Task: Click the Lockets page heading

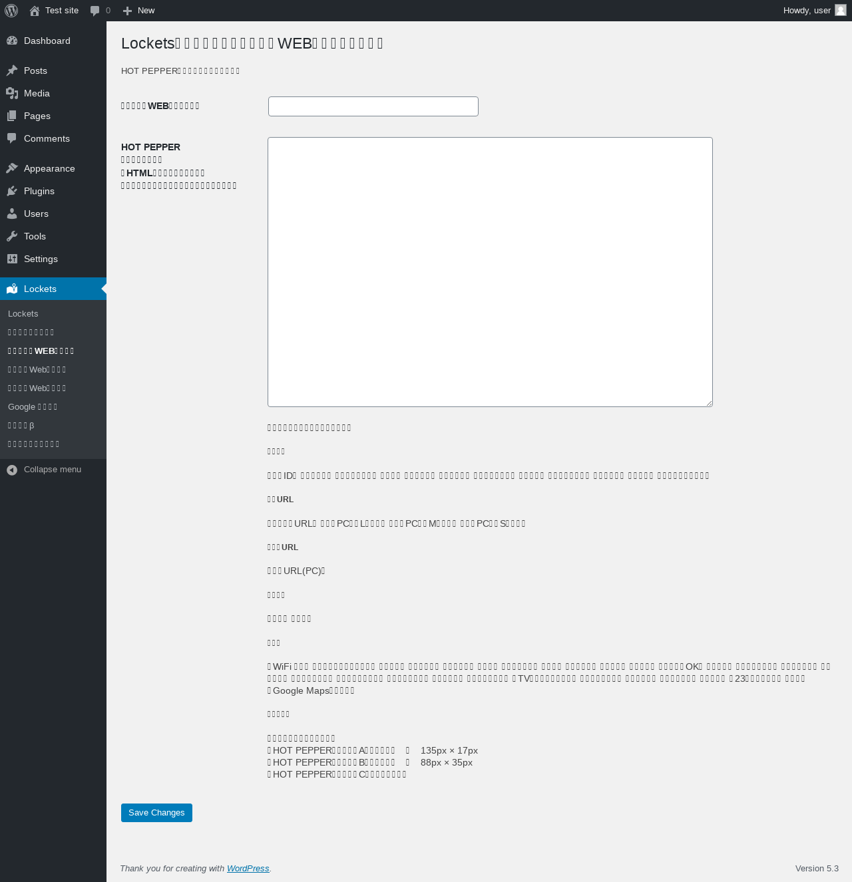Action: click(x=252, y=43)
